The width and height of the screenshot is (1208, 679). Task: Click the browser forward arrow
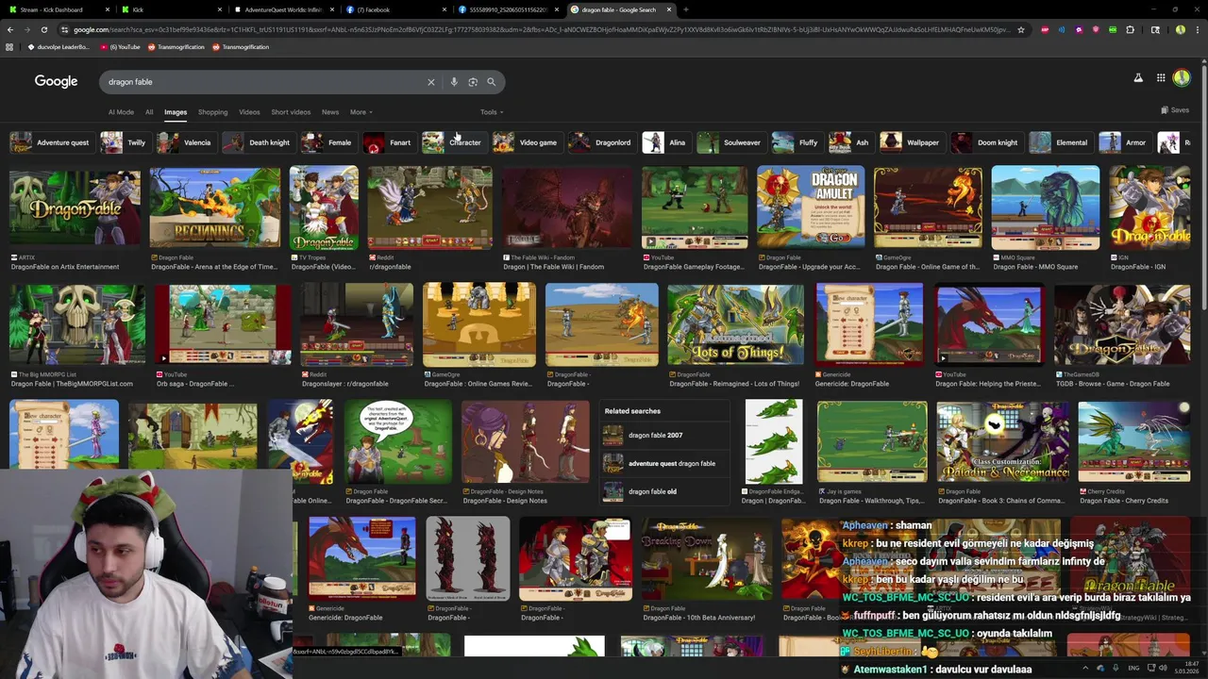[26, 29]
